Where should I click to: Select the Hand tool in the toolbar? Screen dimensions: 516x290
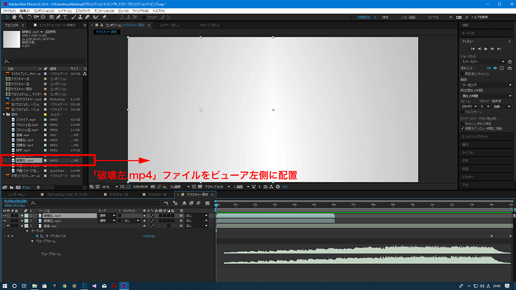pos(14,17)
